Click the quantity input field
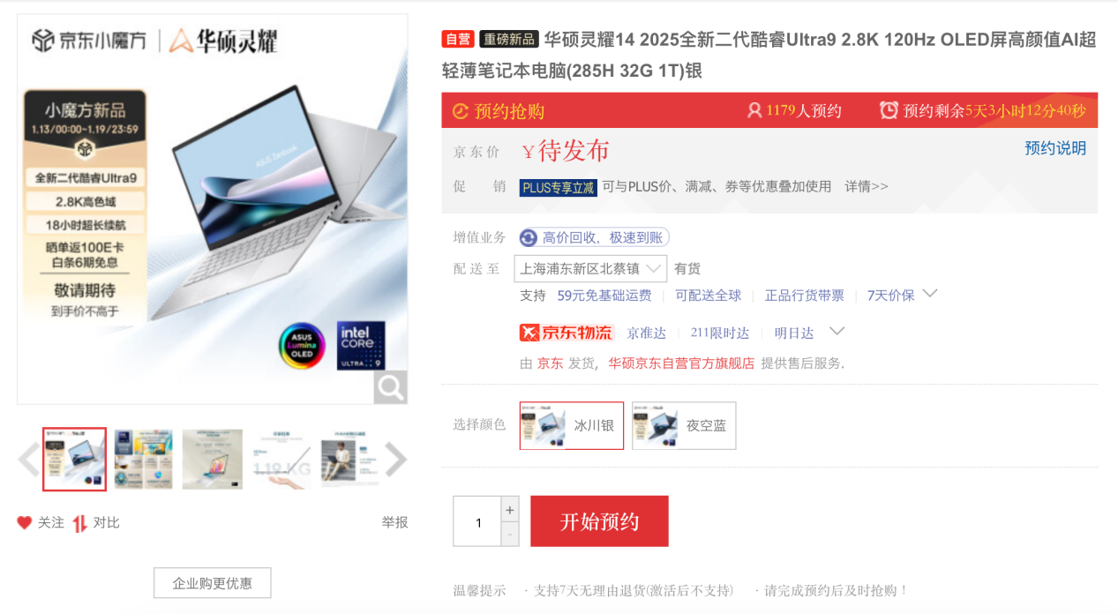This screenshot has height=614, width=1118. click(x=477, y=521)
